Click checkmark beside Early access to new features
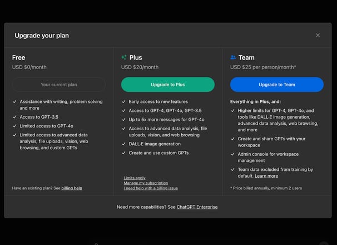The image size is (337, 245). click(123, 101)
